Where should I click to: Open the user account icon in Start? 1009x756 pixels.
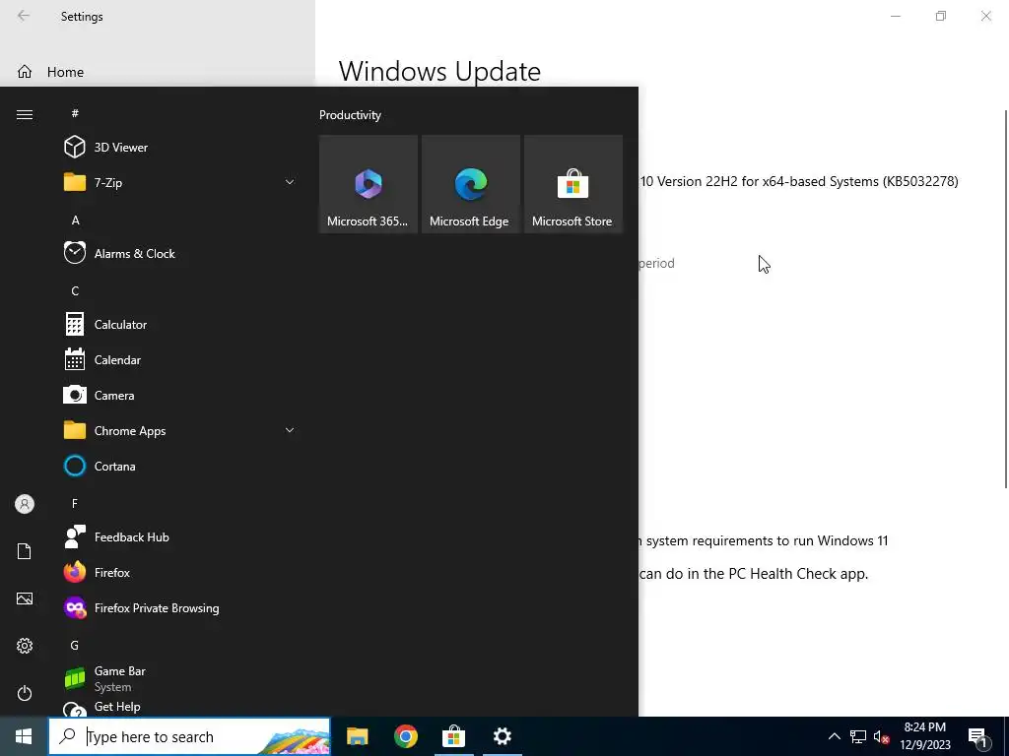point(25,504)
